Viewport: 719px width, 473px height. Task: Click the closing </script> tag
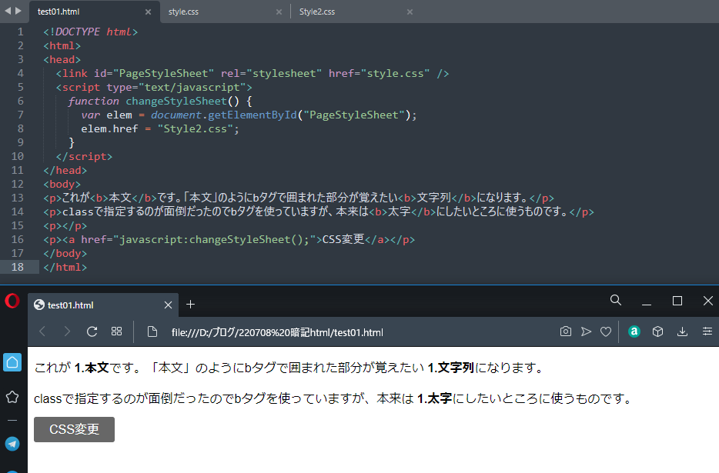coord(84,157)
